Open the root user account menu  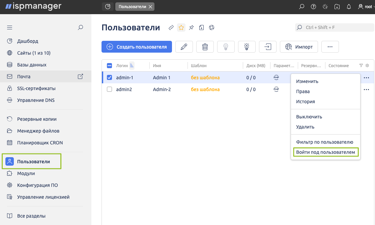point(365,7)
